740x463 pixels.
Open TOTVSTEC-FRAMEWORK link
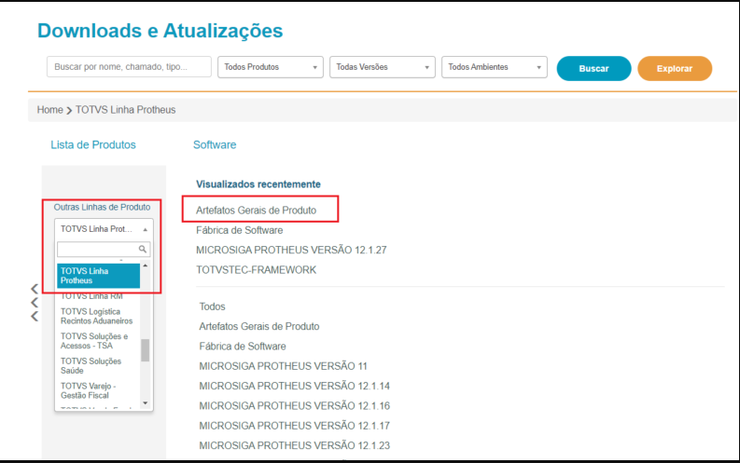coord(257,270)
